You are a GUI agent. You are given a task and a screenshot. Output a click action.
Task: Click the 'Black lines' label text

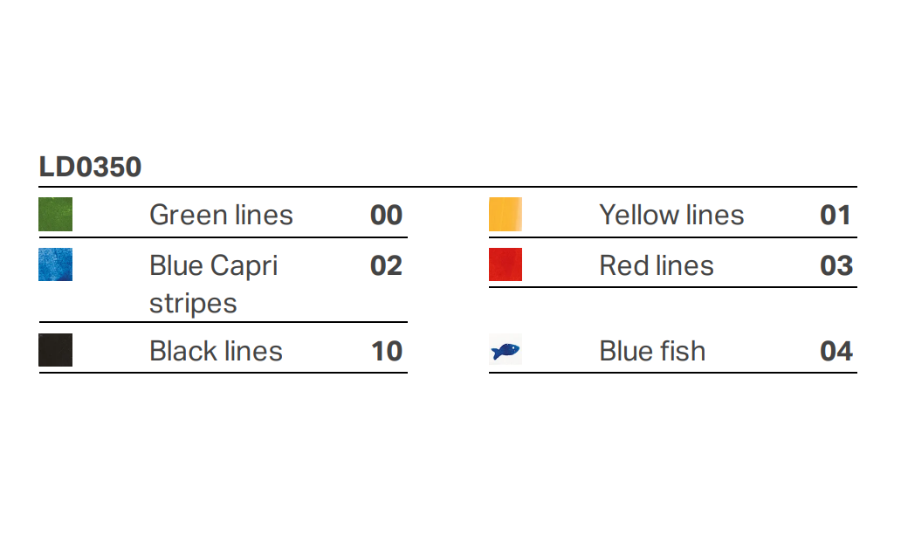tap(216, 351)
